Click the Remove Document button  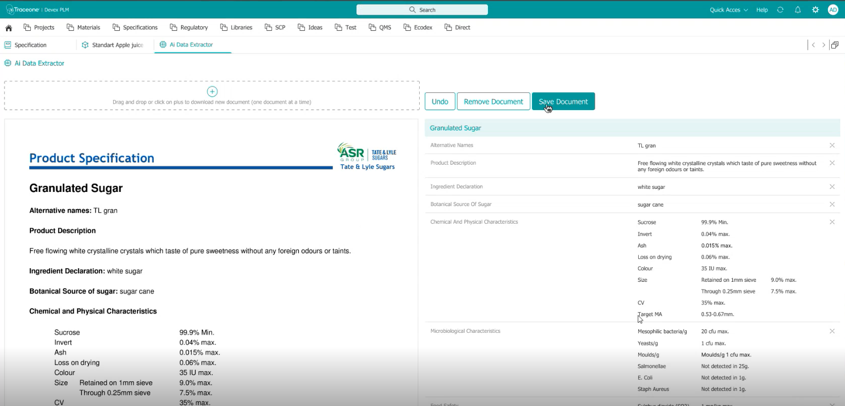coord(493,101)
